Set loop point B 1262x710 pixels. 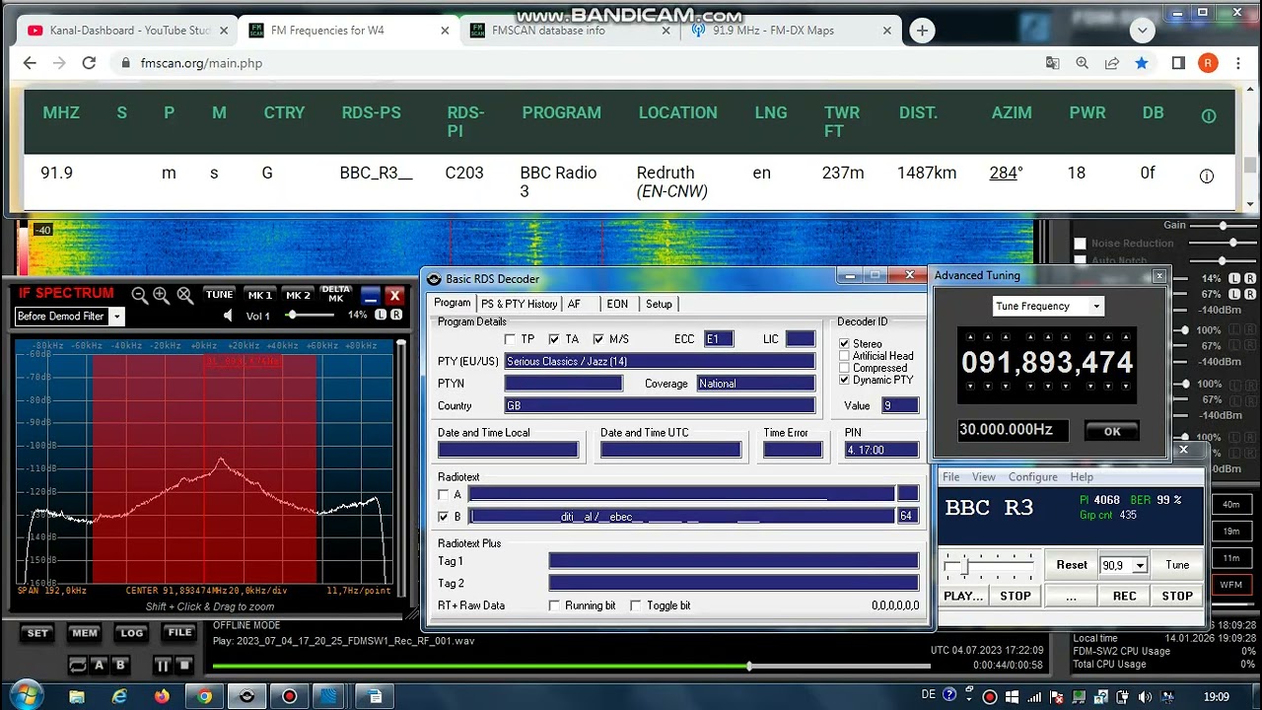coord(120,666)
